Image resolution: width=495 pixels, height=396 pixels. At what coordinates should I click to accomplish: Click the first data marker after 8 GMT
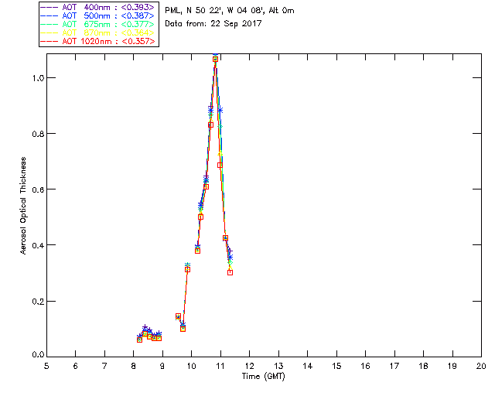coord(139,340)
